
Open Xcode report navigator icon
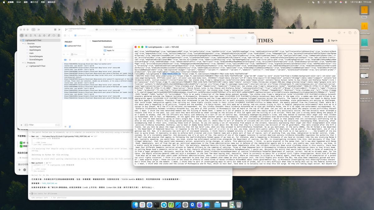click(x=59, y=35)
